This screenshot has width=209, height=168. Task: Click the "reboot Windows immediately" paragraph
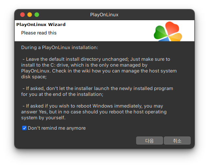click(94, 112)
